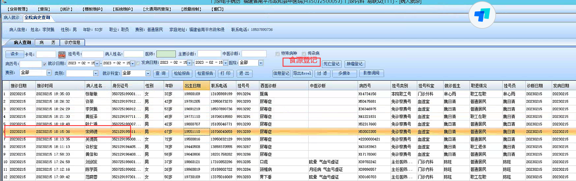Click the 打印 button
This screenshot has width=576, height=181.
[x=225, y=73]
